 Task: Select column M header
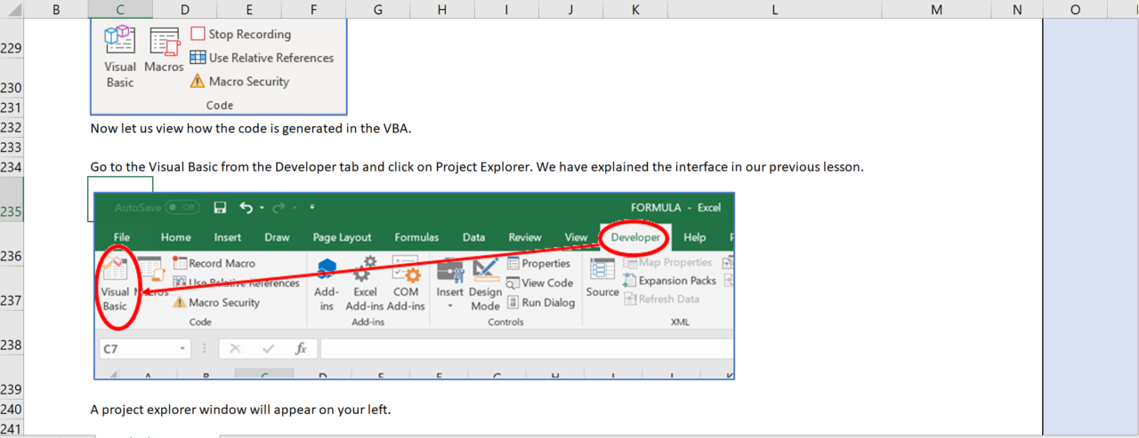937,9
